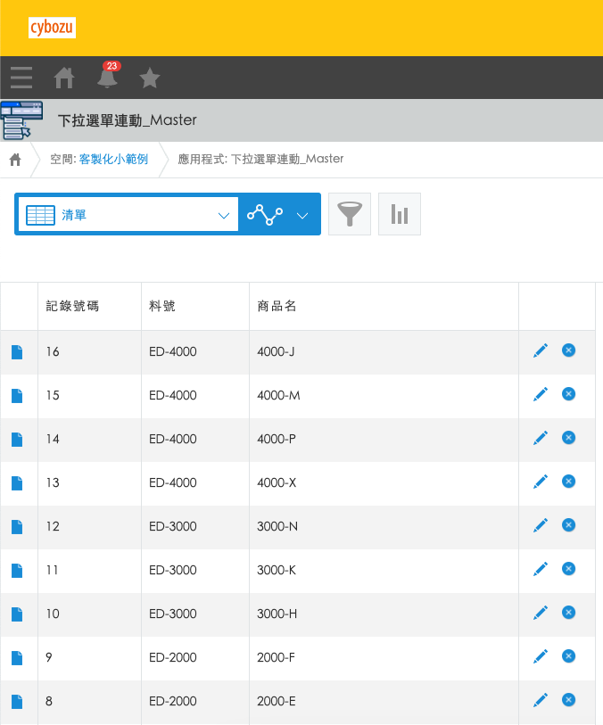
Task: Delete record 10 with X icon
Action: 569,612
